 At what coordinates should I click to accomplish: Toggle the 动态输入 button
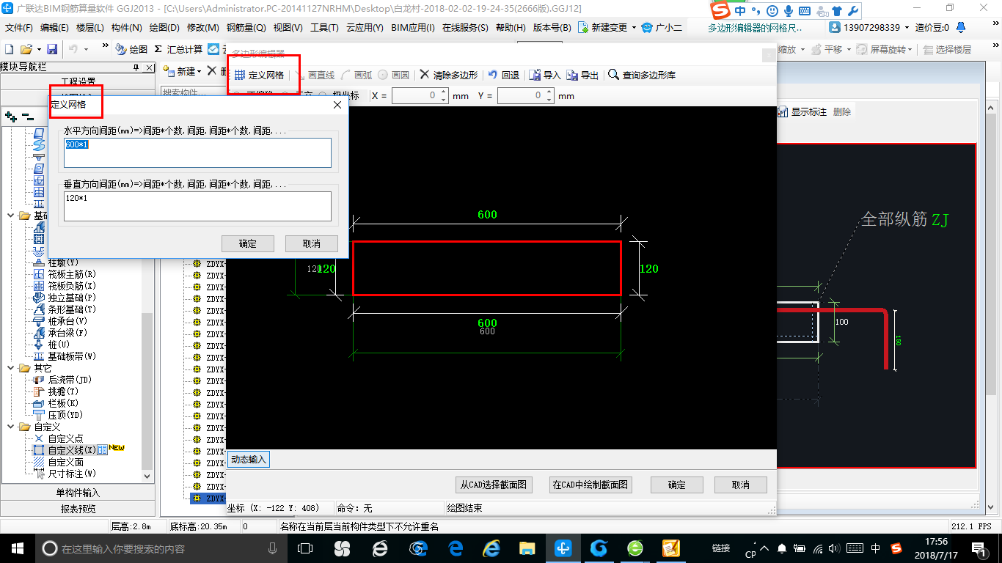click(249, 460)
